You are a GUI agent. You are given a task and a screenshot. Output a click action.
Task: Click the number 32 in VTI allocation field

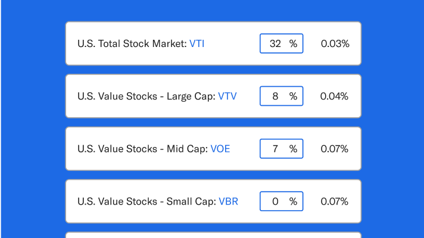pos(275,43)
